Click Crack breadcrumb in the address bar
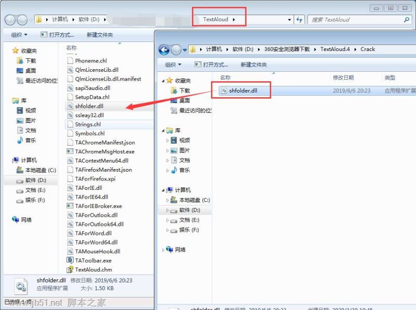Viewport: 416px width, 310px height. pyautogui.click(x=368, y=49)
